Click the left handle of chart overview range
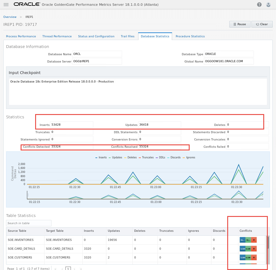The image size is (276, 270). point(28,195)
